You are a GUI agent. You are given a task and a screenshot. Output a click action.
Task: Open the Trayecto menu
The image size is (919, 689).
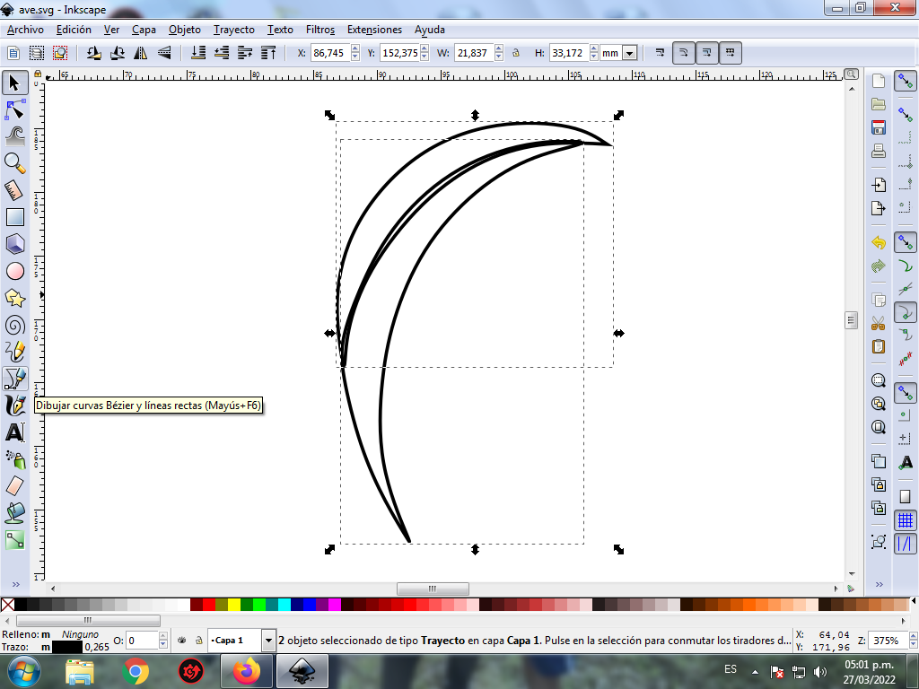point(233,30)
